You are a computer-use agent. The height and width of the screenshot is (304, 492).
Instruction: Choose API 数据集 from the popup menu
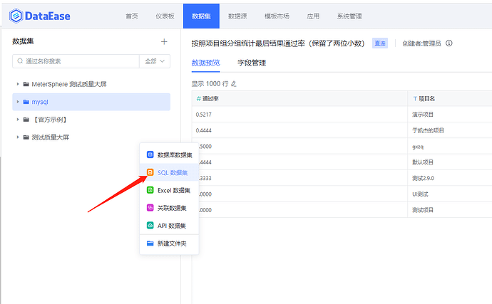tap(169, 226)
